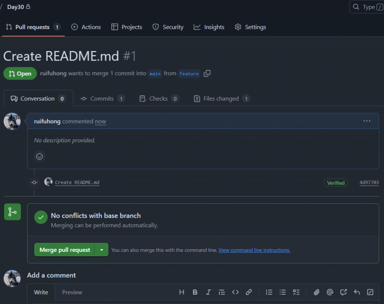
Task: Click the Verified commit badge
Action: click(336, 183)
